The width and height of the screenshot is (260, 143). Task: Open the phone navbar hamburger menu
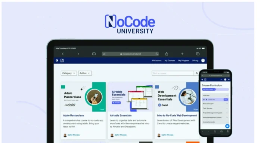tap(229, 79)
